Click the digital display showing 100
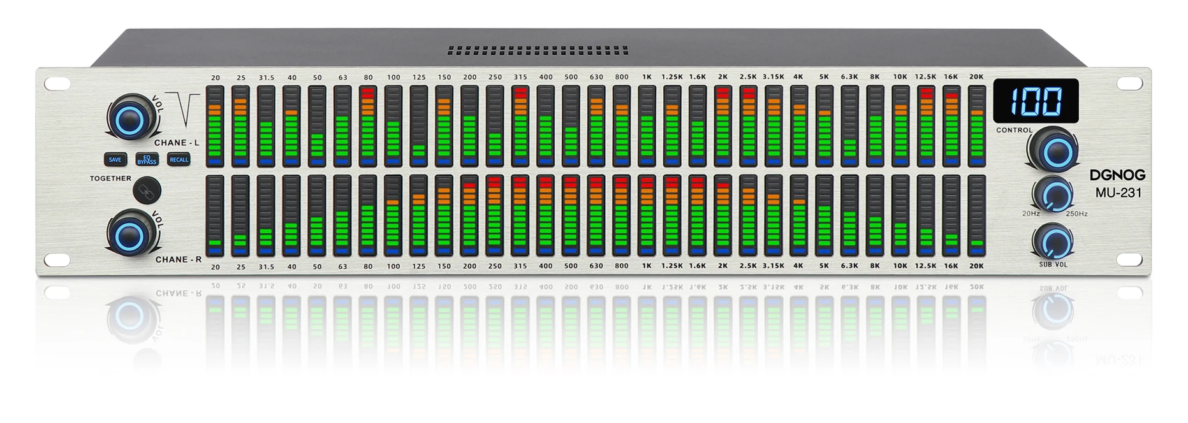This screenshot has width=1188, height=423. 1036,101
